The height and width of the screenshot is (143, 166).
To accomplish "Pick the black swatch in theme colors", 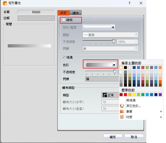I will [x=125, y=67].
